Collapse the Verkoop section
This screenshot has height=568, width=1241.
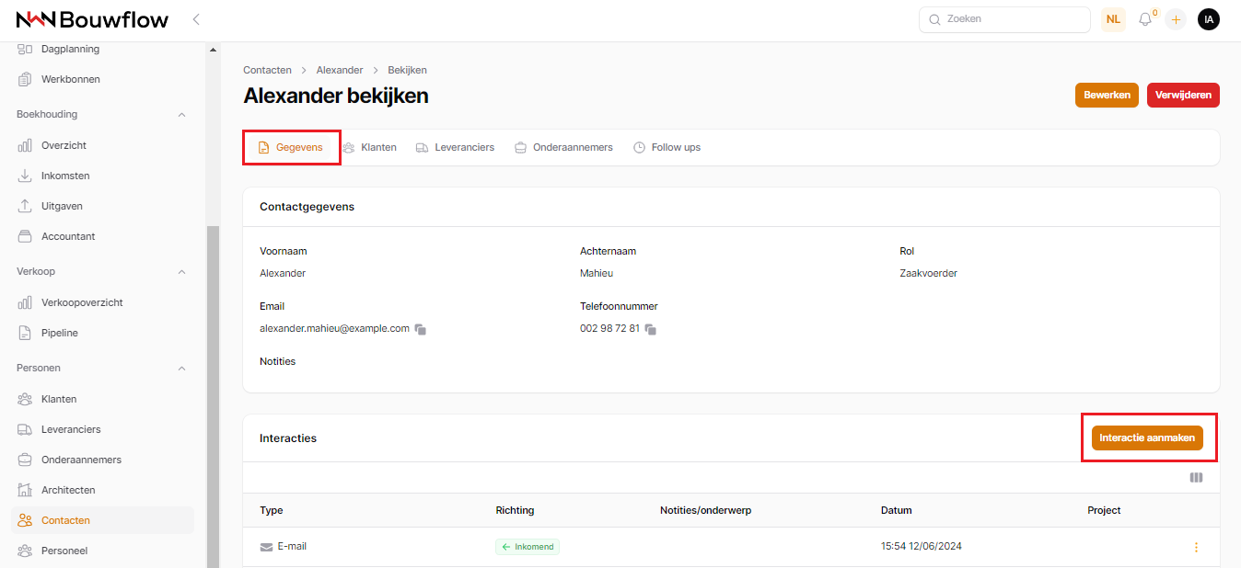[181, 272]
